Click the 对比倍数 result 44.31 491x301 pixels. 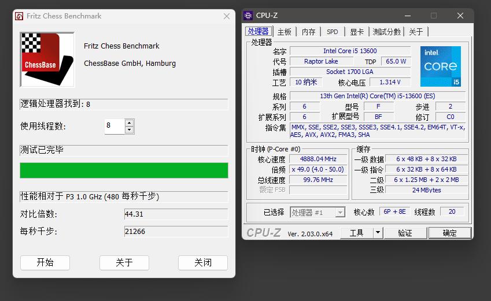[176, 214]
